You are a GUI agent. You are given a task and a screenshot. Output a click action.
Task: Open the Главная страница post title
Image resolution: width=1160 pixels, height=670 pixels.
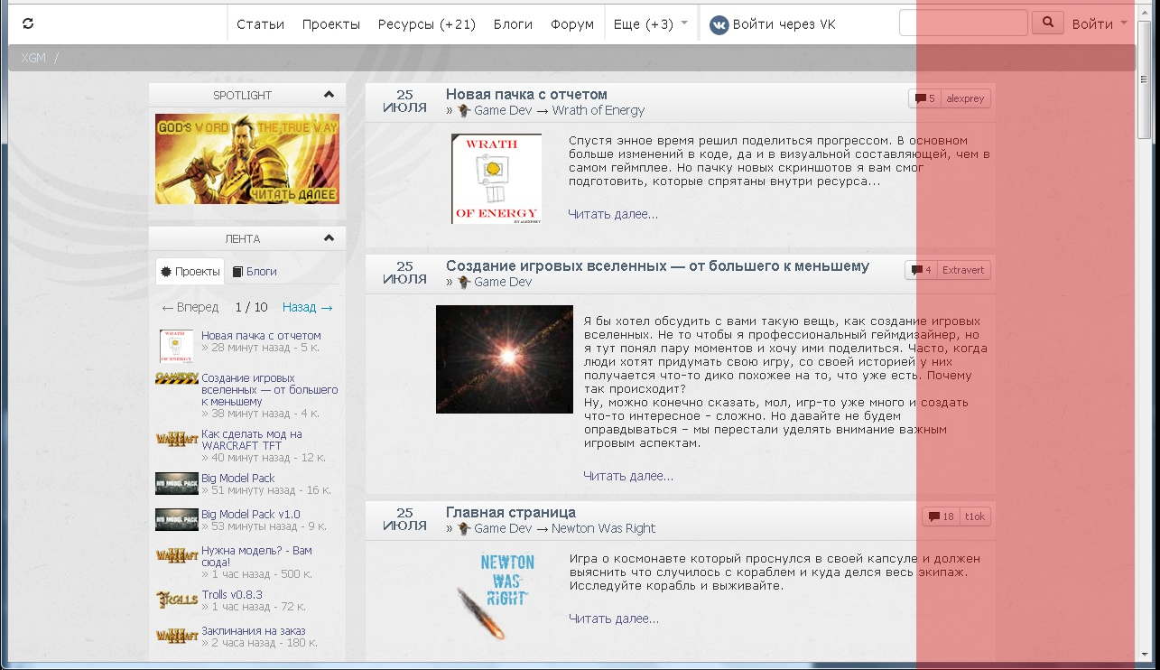511,513
